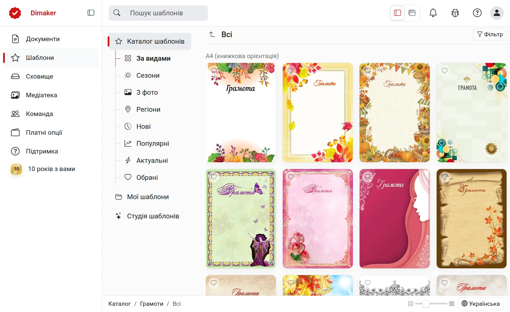510x312 pixels.
Task: Favorite the geometric ГРАМОТА template
Action: click(445, 71)
